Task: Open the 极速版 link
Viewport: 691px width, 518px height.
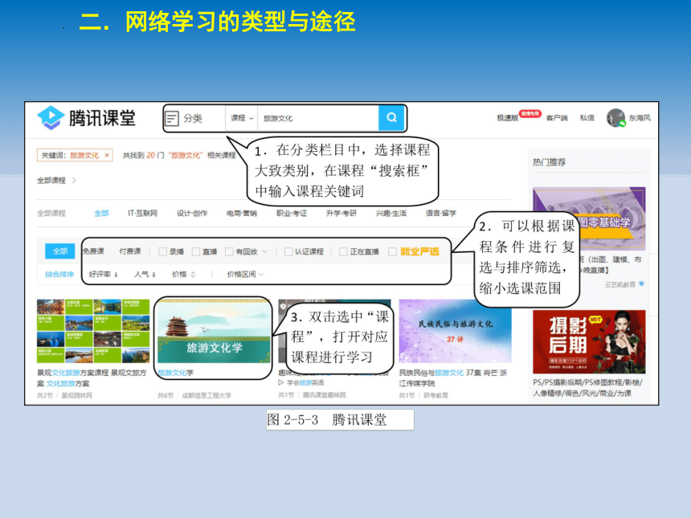Action: coord(508,118)
